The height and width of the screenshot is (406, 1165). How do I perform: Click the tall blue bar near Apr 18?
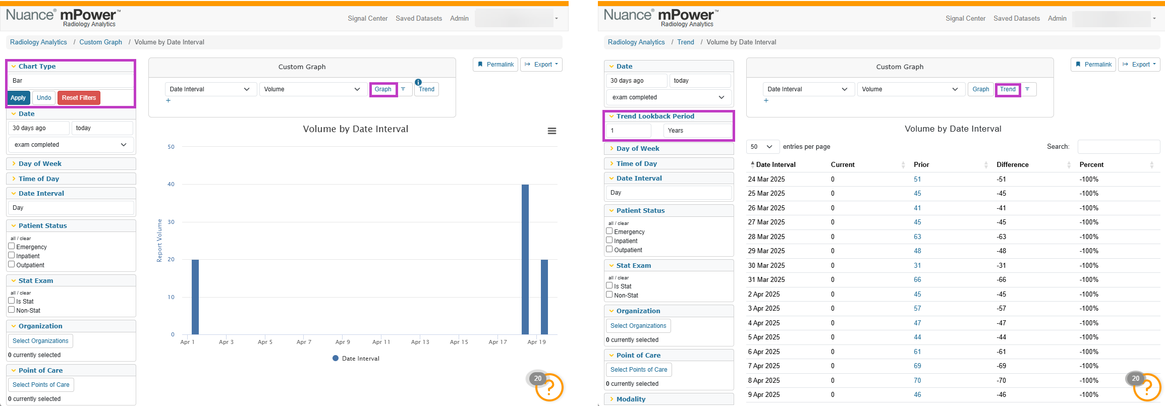pos(525,259)
